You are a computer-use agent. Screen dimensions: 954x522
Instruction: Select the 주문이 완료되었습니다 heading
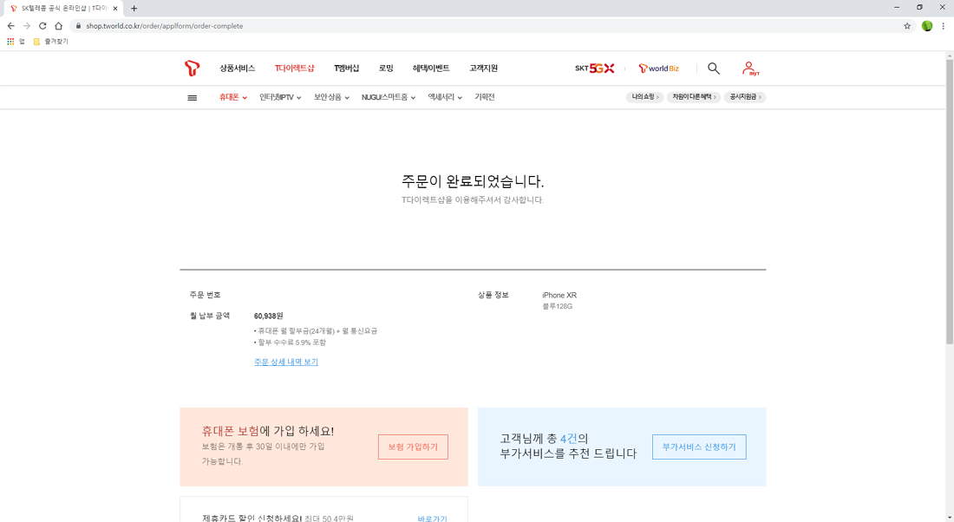coord(473,181)
